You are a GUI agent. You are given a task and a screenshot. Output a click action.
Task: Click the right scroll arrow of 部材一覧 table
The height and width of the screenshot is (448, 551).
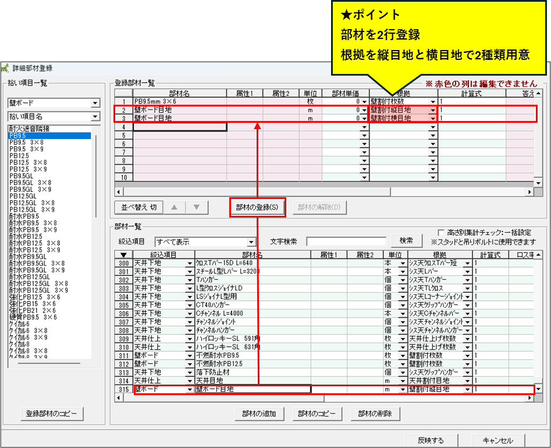[x=530, y=397]
